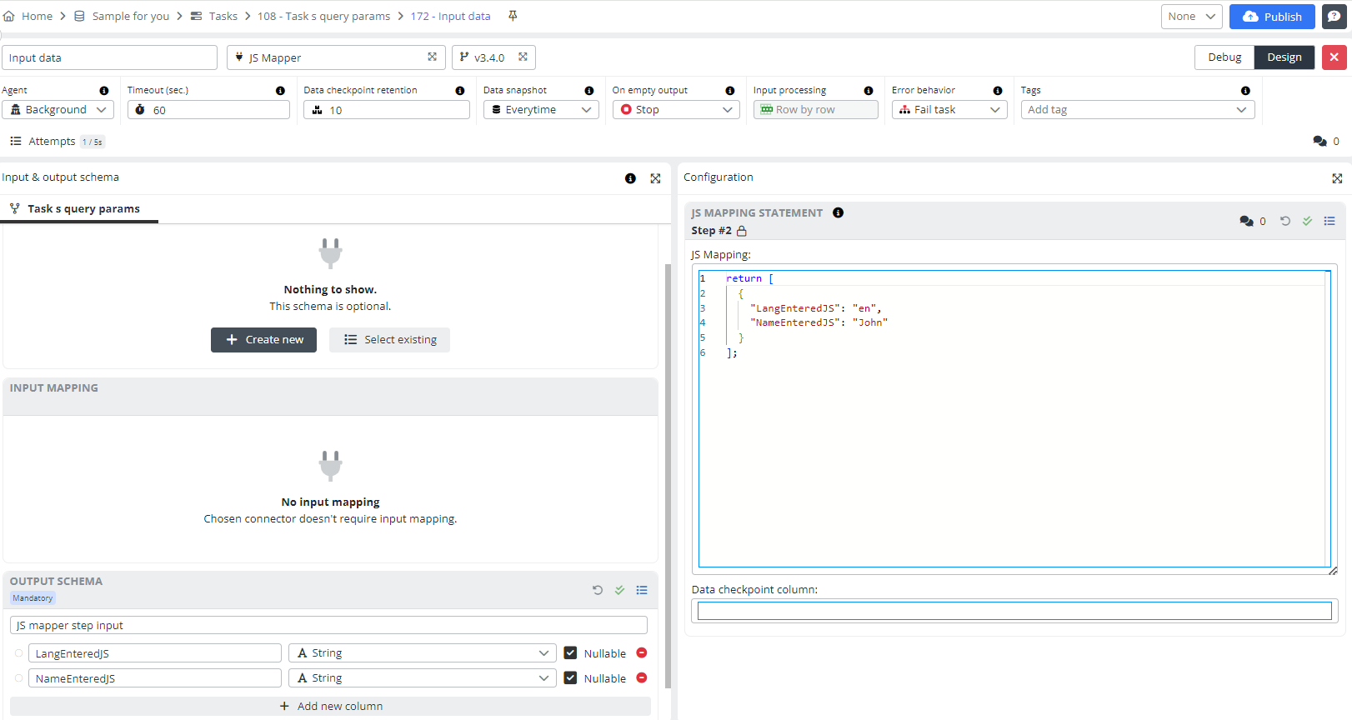Open the list icon in Output Schema header
This screenshot has width=1352, height=720.
click(x=642, y=590)
